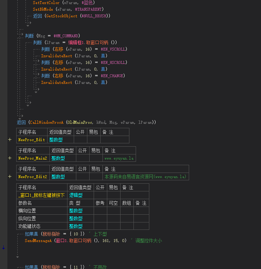The image size is (261, 269).
Task: Click 窗口1.取窗口句柄 in SendMessageA line
Action: tap(74, 241)
